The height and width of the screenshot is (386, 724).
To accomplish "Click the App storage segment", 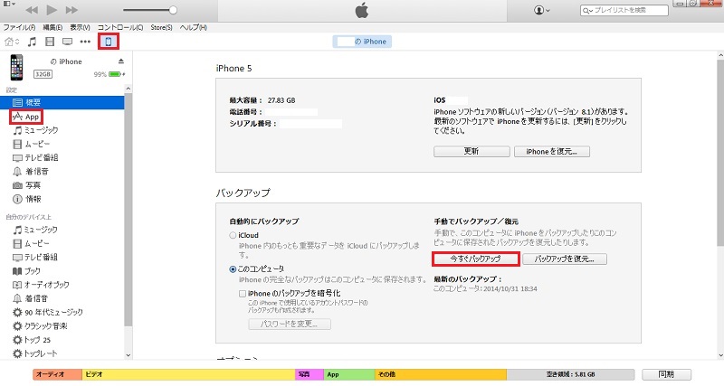I will (349, 374).
